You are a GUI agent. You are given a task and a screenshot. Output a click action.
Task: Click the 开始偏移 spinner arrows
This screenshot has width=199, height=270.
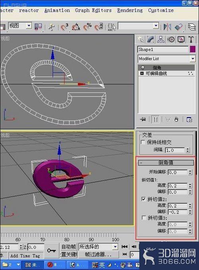[190, 172]
